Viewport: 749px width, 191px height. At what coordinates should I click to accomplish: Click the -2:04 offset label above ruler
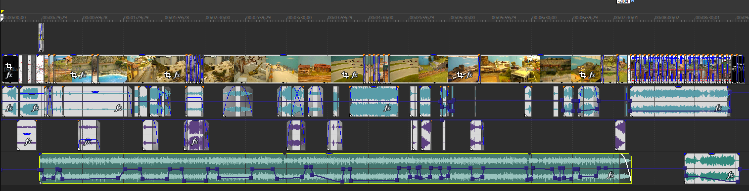(623, 1)
